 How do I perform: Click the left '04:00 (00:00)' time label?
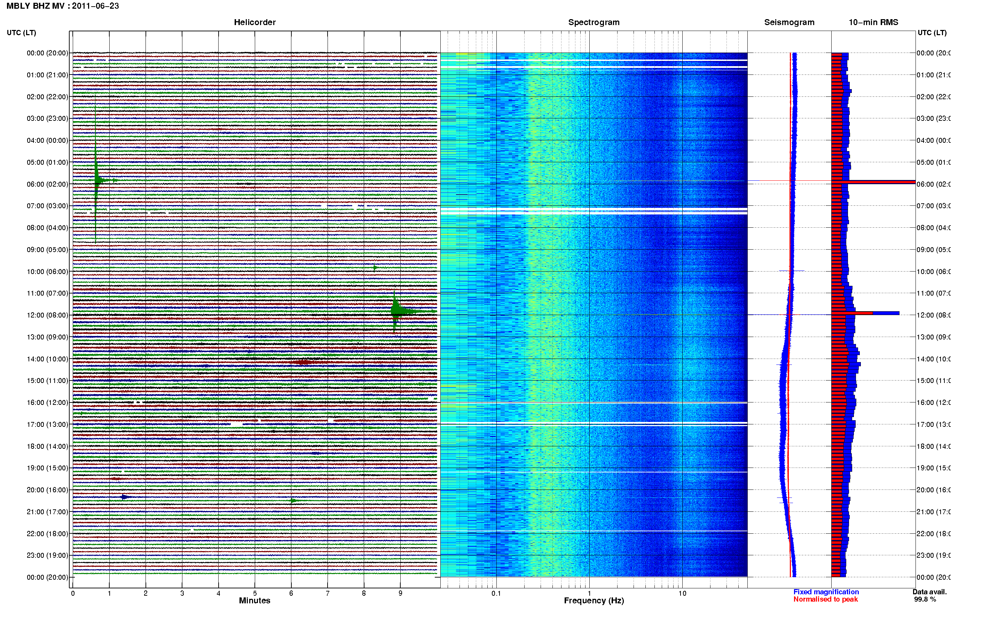[47, 140]
